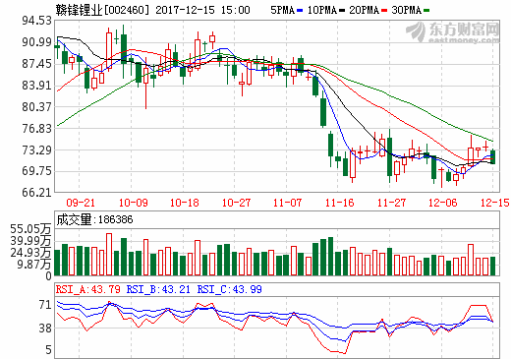The height and width of the screenshot is (359, 511).
Task: Click the RSI_C:43.99 indicator label
Action: click(229, 289)
